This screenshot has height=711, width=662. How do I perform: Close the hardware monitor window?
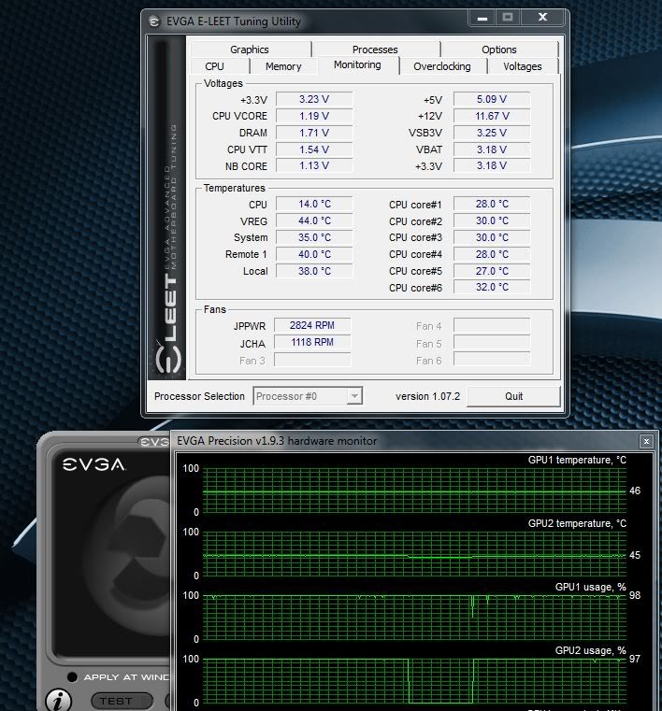pos(645,441)
